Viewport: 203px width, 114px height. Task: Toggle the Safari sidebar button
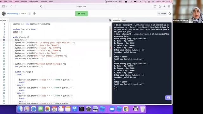[x=3, y=6]
